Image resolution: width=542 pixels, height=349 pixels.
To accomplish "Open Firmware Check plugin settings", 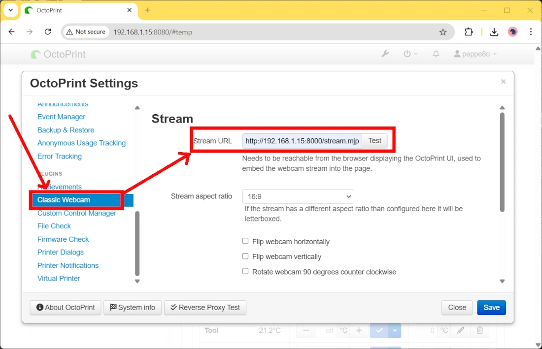I will tap(63, 239).
